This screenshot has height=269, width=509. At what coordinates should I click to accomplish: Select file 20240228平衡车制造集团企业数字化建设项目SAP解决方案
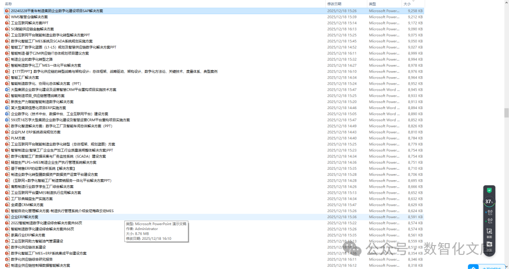[57, 11]
